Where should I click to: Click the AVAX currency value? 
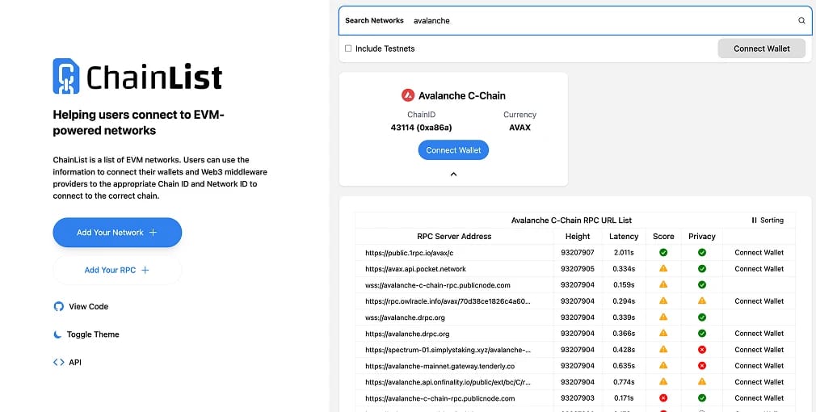[x=519, y=128]
